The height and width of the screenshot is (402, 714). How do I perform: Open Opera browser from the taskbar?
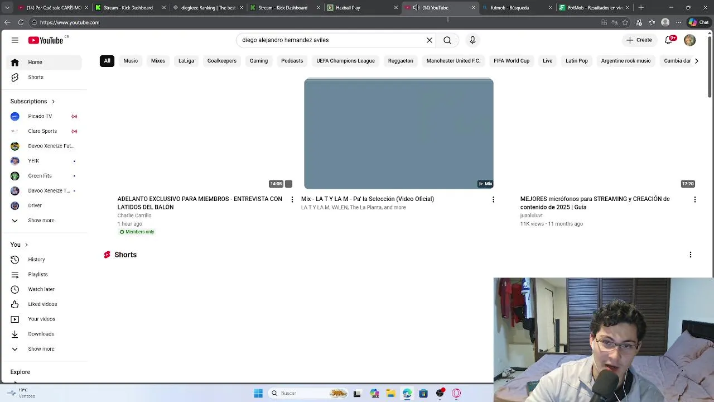[x=456, y=393]
